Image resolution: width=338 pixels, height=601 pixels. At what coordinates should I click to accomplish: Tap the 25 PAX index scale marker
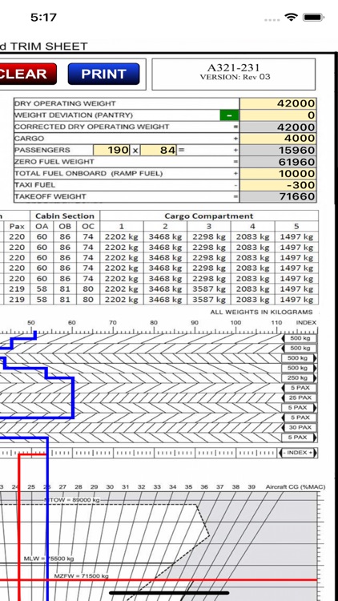300,397
